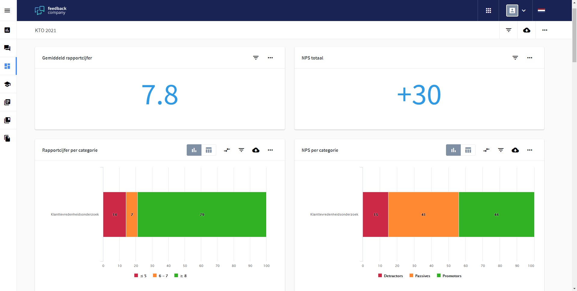The width and height of the screenshot is (577, 291).
Task: Toggle the Detractors legend entry
Action: tap(391, 276)
